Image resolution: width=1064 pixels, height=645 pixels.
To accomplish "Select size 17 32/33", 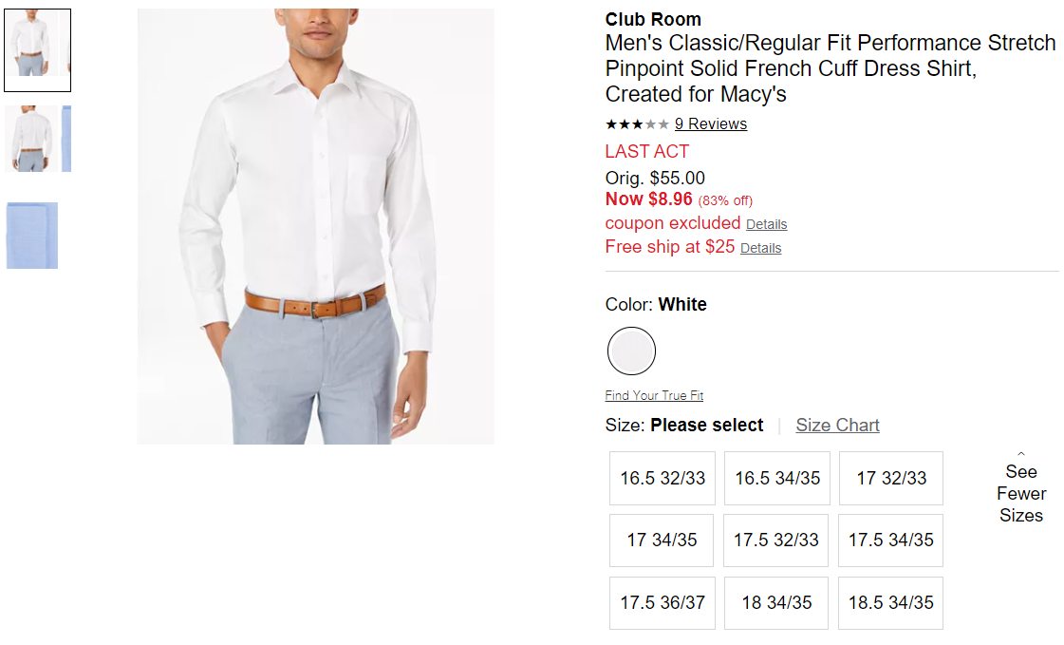I will [x=891, y=478].
